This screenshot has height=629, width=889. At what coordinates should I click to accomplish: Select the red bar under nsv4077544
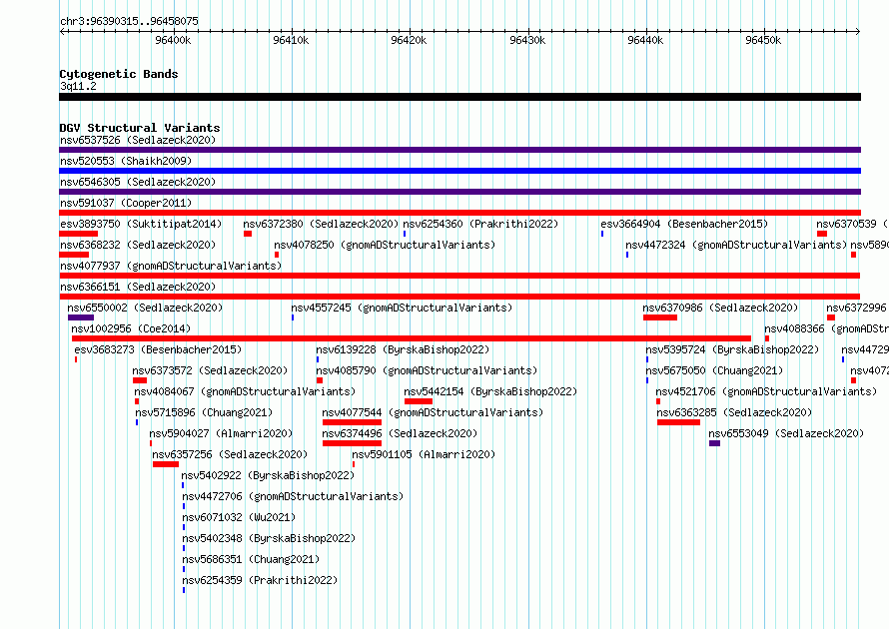pyautogui.click(x=352, y=422)
